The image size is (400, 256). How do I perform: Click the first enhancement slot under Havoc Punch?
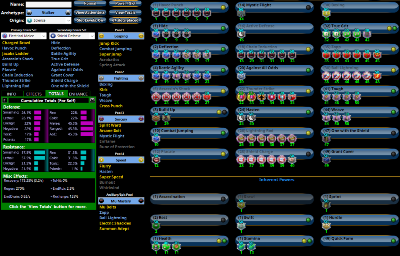(156, 14)
